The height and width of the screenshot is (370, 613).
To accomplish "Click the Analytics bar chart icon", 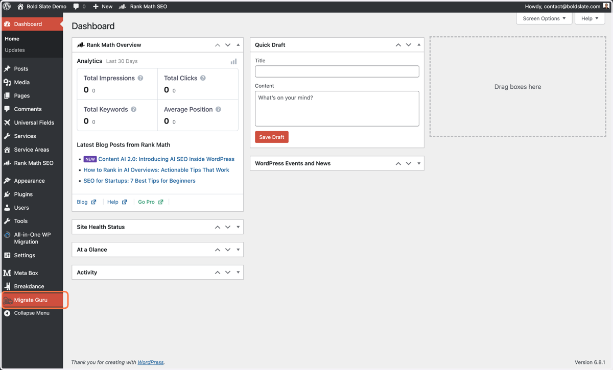I will 233,61.
